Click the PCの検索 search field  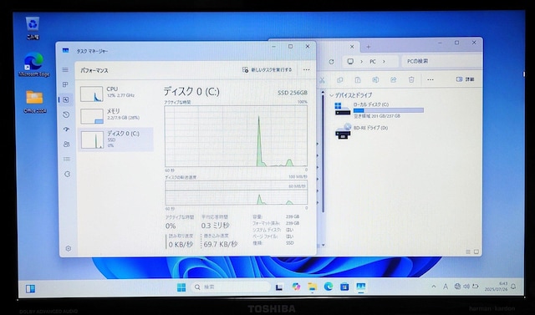[441, 62]
